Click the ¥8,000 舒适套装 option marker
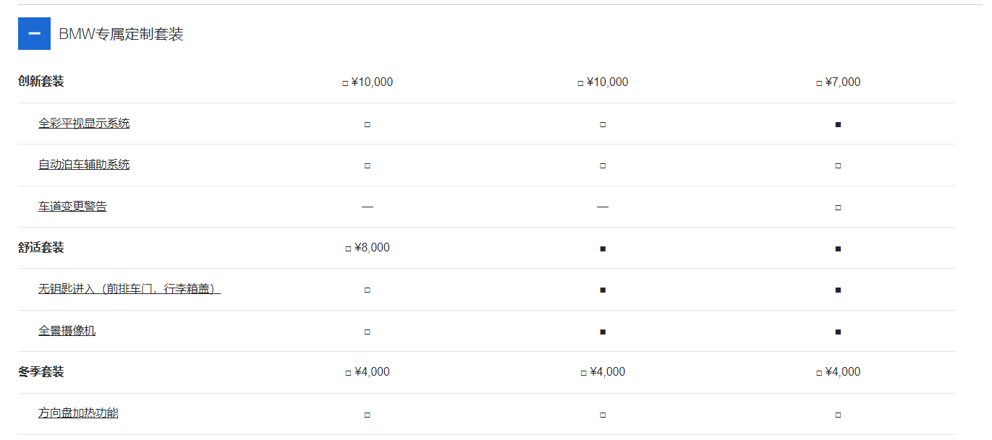This screenshot has height=440, width=992. pos(349,249)
